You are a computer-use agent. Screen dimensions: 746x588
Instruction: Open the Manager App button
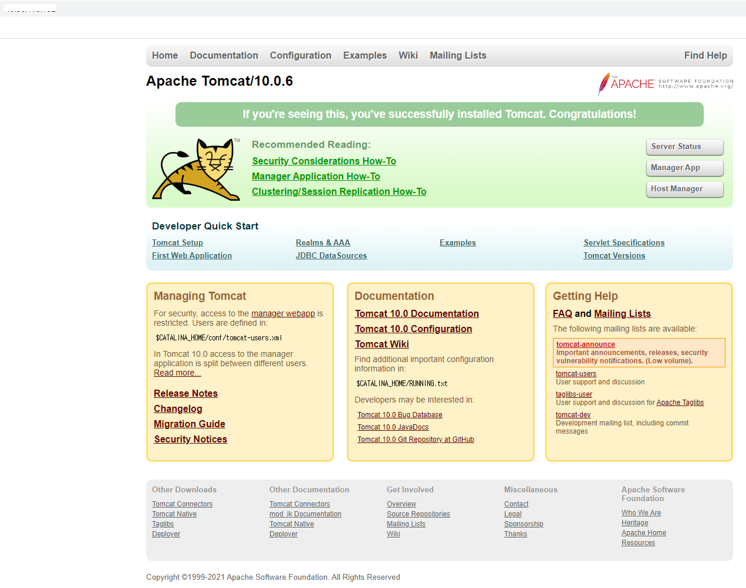coord(684,168)
